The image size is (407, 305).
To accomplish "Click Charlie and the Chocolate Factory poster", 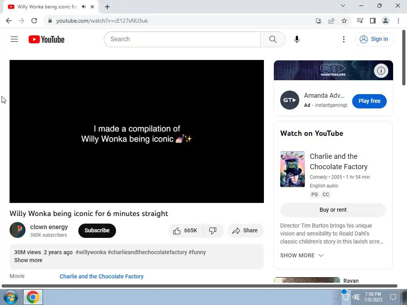I will (x=292, y=169).
